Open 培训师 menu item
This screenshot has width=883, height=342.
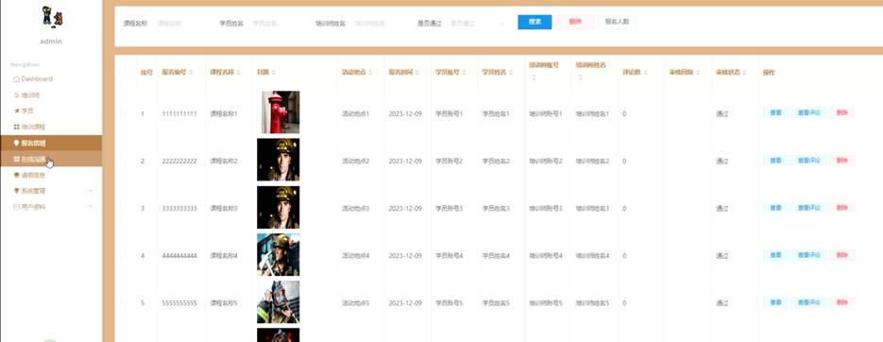51,95
